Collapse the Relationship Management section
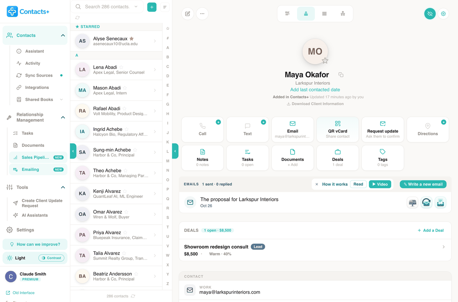458x302 pixels. pos(63,117)
